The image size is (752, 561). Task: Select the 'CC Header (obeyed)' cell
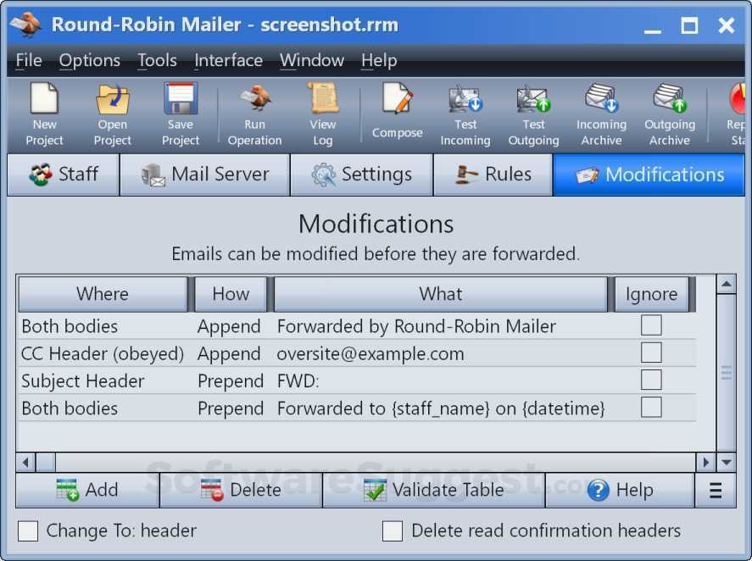coord(103,354)
